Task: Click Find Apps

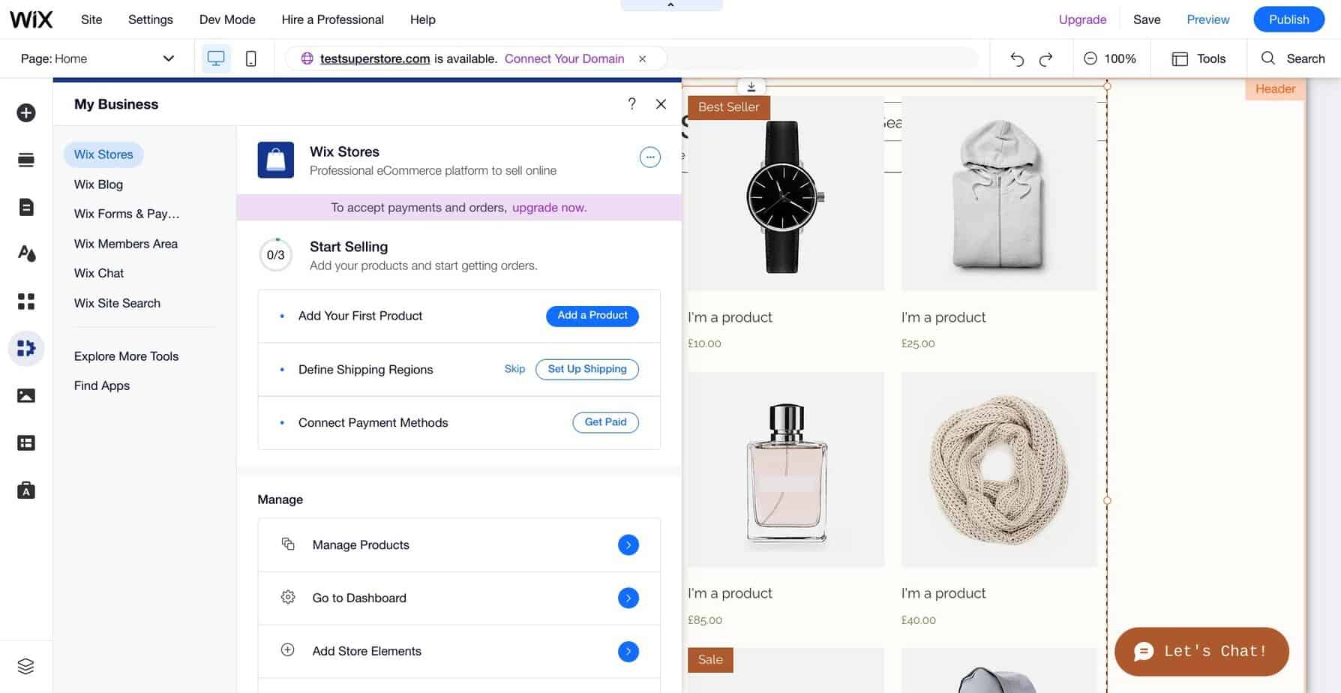Action: [x=102, y=385]
